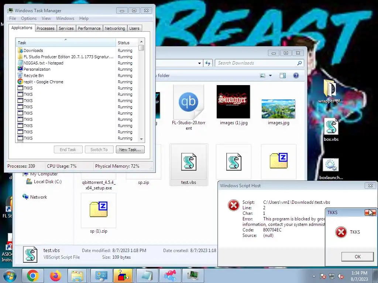Select the boxlaunch... desktop icon

coord(331,169)
